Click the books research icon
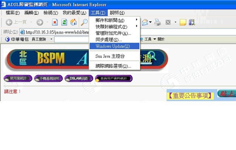The width and height of the screenshot is (236, 150). (x=192, y=22)
